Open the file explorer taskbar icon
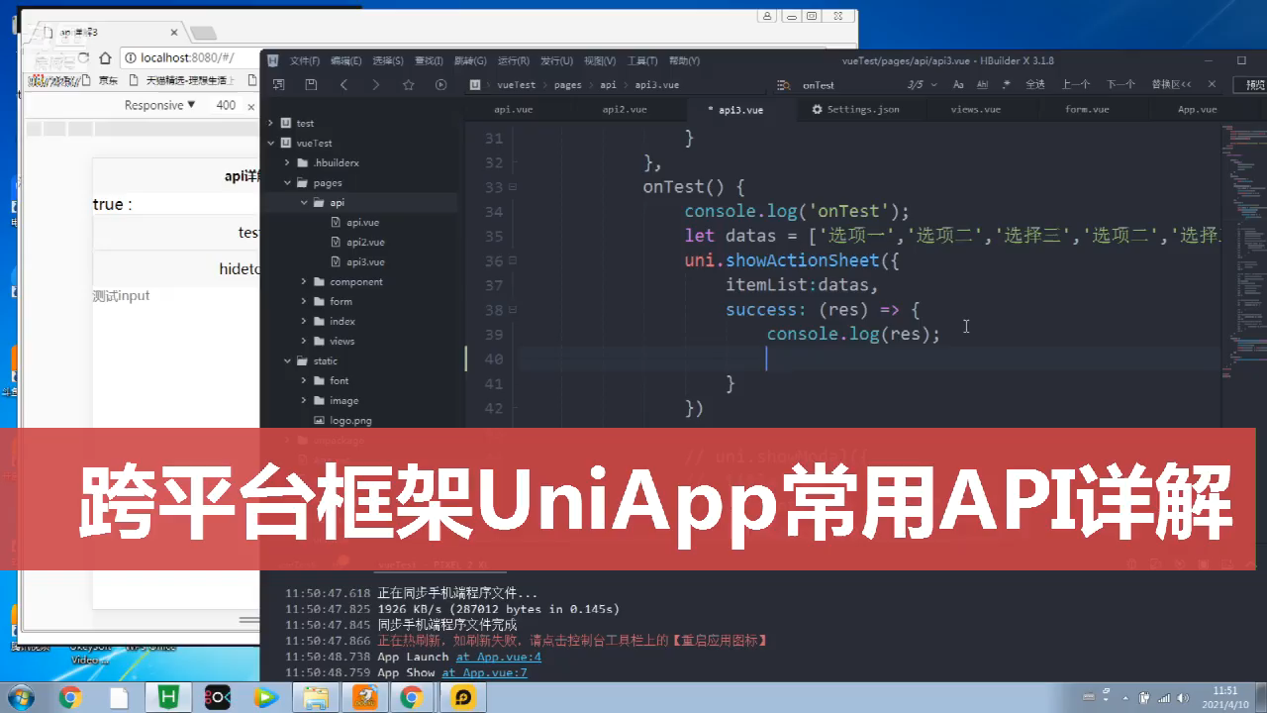Image resolution: width=1267 pixels, height=713 pixels. (315, 697)
